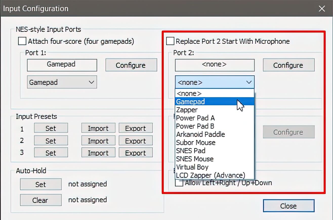Choose Zapper in the dropdown list
This screenshot has height=220, width=333.
pos(187,110)
